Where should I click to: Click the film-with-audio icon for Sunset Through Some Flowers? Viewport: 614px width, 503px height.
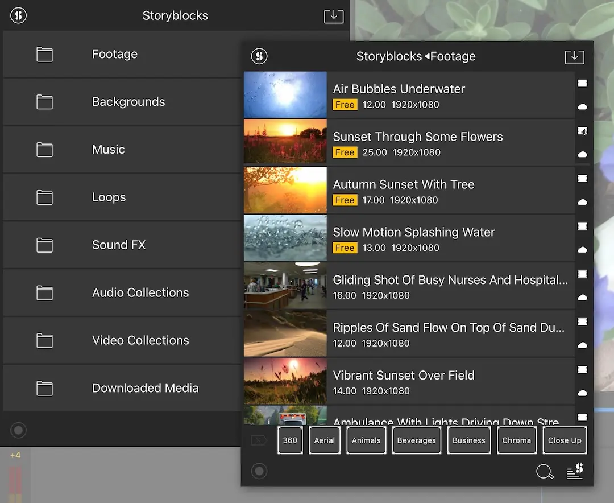click(x=582, y=131)
